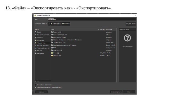The height and width of the screenshot is (99, 177).
Task: Click the Отмена button
Action: point(129,92)
